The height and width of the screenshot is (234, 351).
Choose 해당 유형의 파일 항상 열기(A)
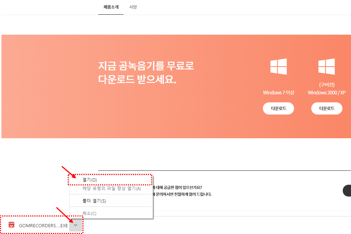point(111,189)
